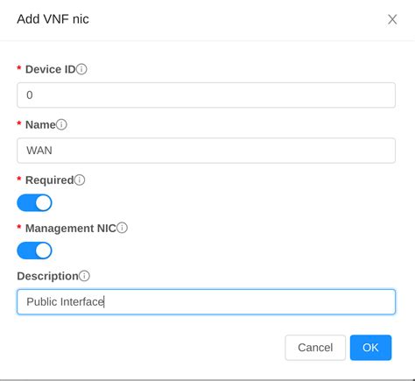Click the Description field with Public Interface
This screenshot has height=381, width=415.
tap(206, 302)
